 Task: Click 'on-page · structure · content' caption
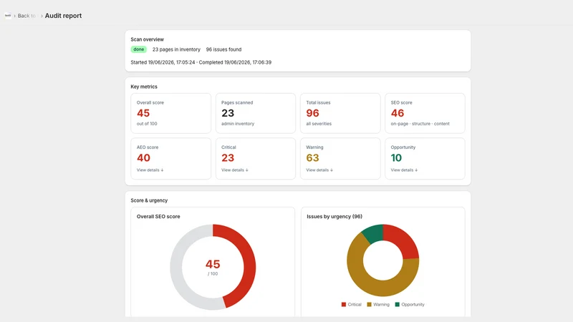coord(420,124)
